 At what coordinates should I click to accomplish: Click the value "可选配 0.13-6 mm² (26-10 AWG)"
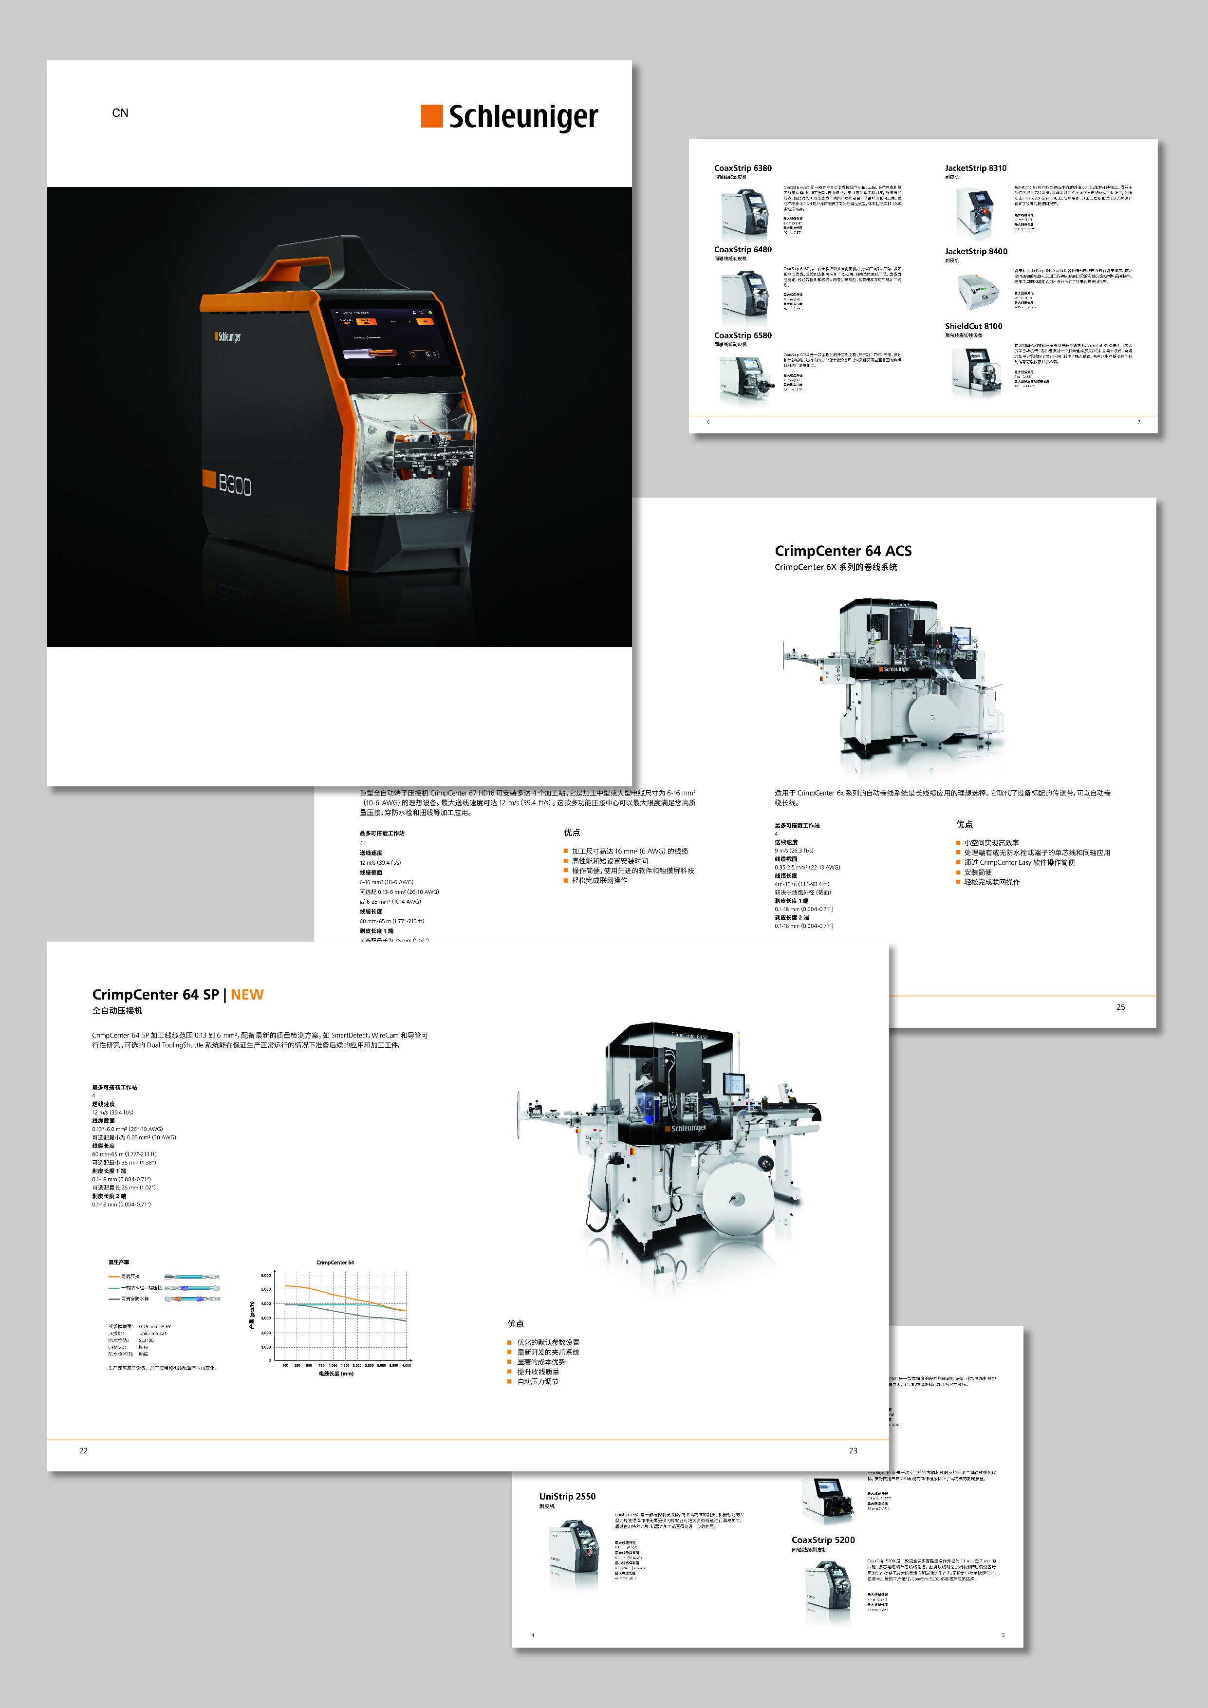pos(399,892)
